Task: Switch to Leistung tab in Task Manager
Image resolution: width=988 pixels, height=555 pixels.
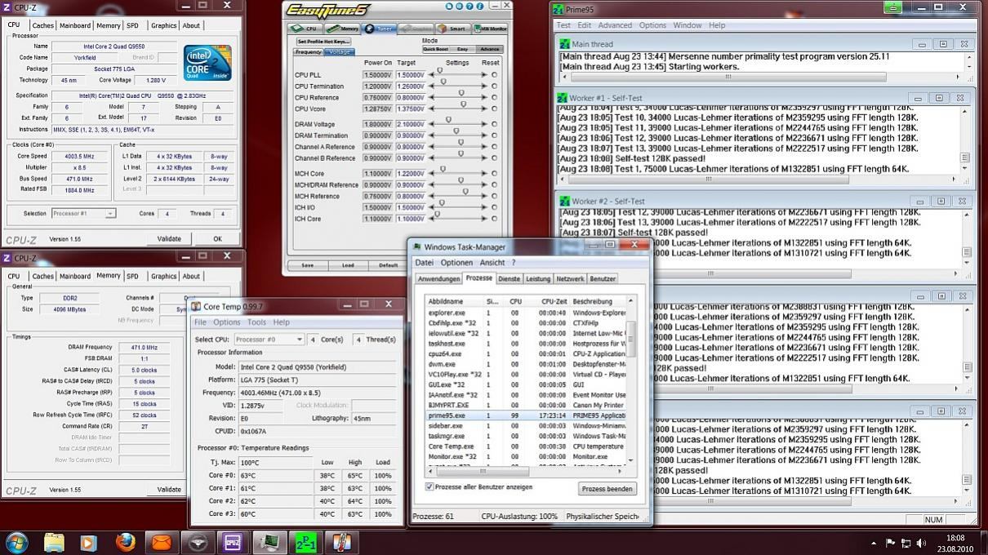Action: pyautogui.click(x=538, y=278)
